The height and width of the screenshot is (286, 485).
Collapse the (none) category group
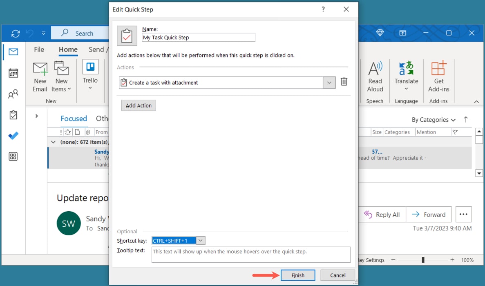(53, 142)
